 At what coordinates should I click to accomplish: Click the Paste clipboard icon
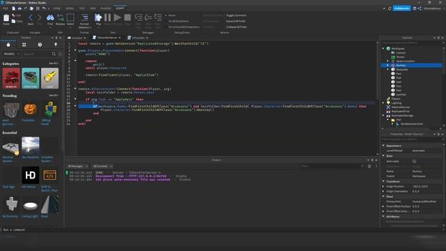click(6, 18)
